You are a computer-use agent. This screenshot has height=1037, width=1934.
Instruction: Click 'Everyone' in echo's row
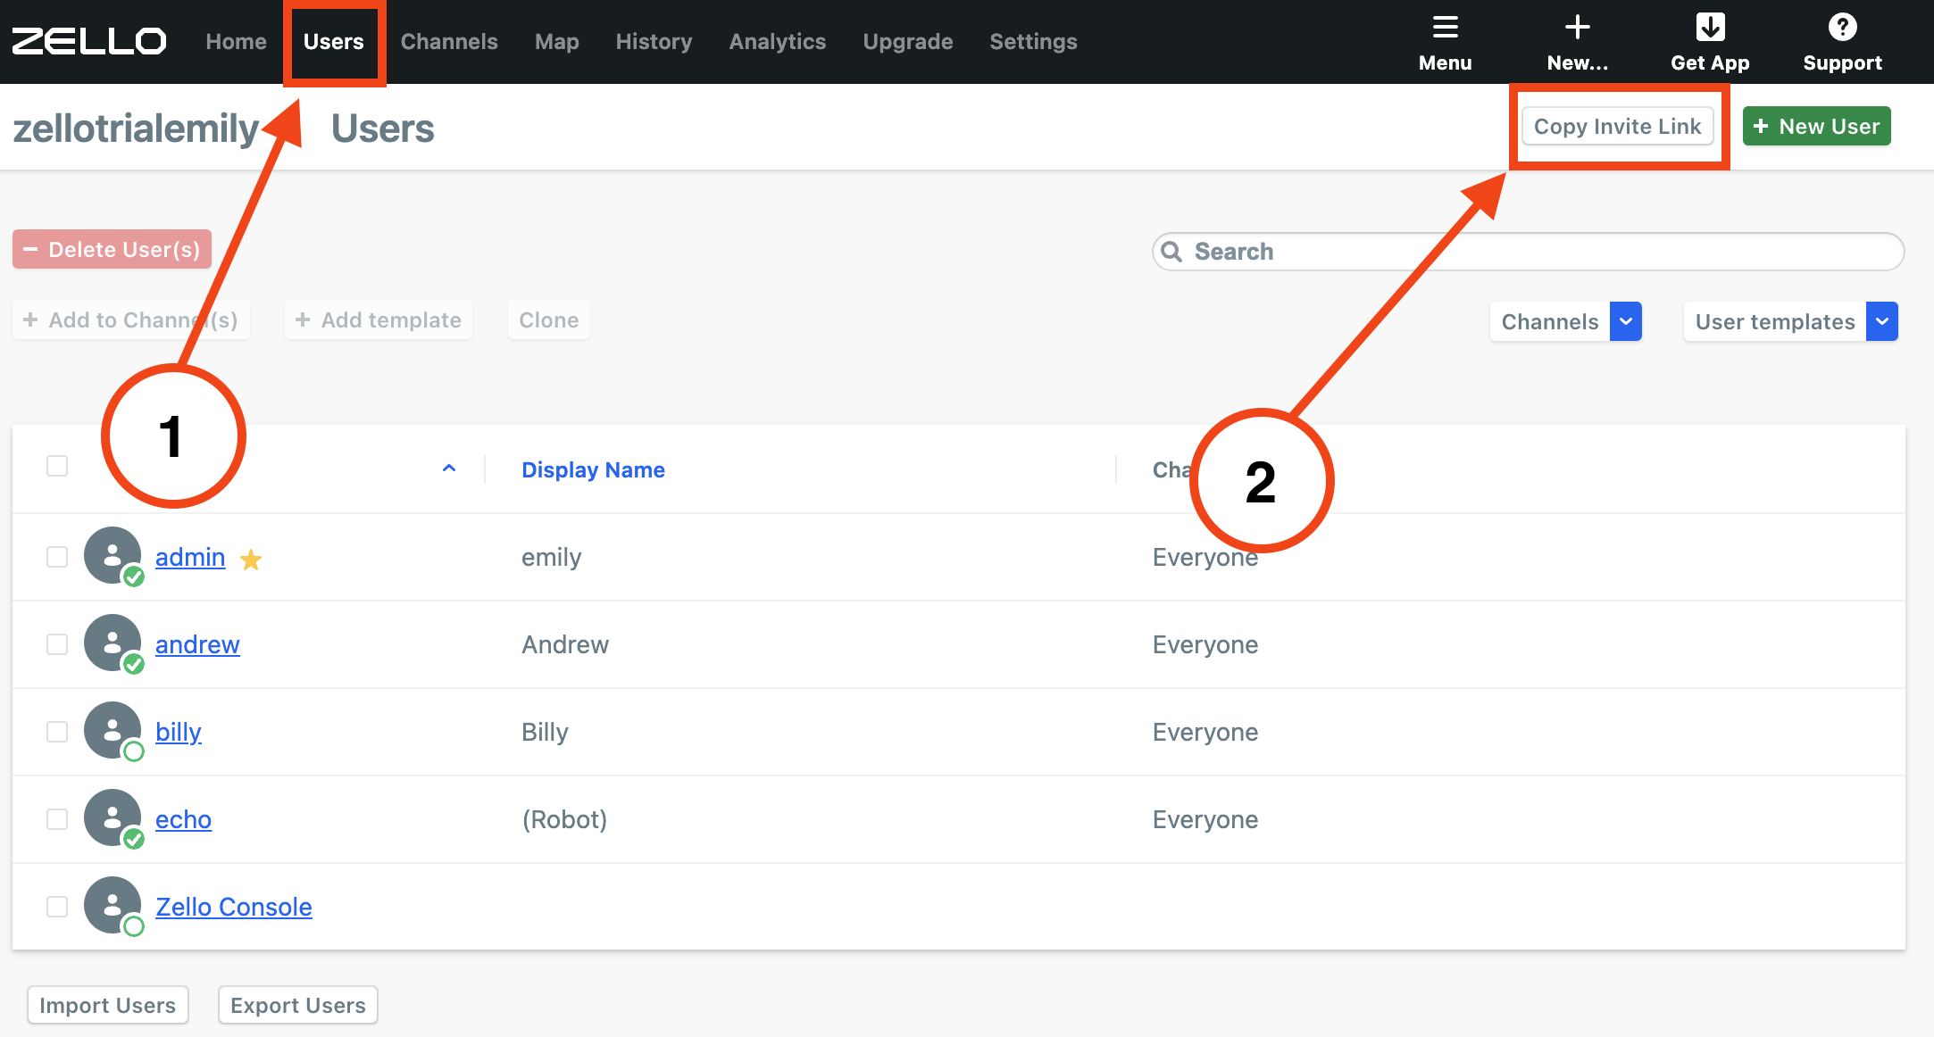[x=1205, y=819]
